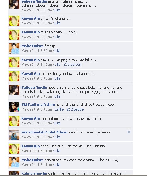Click thumbs-up icon beside "1 person"

pyautogui.click(x=65, y=65)
